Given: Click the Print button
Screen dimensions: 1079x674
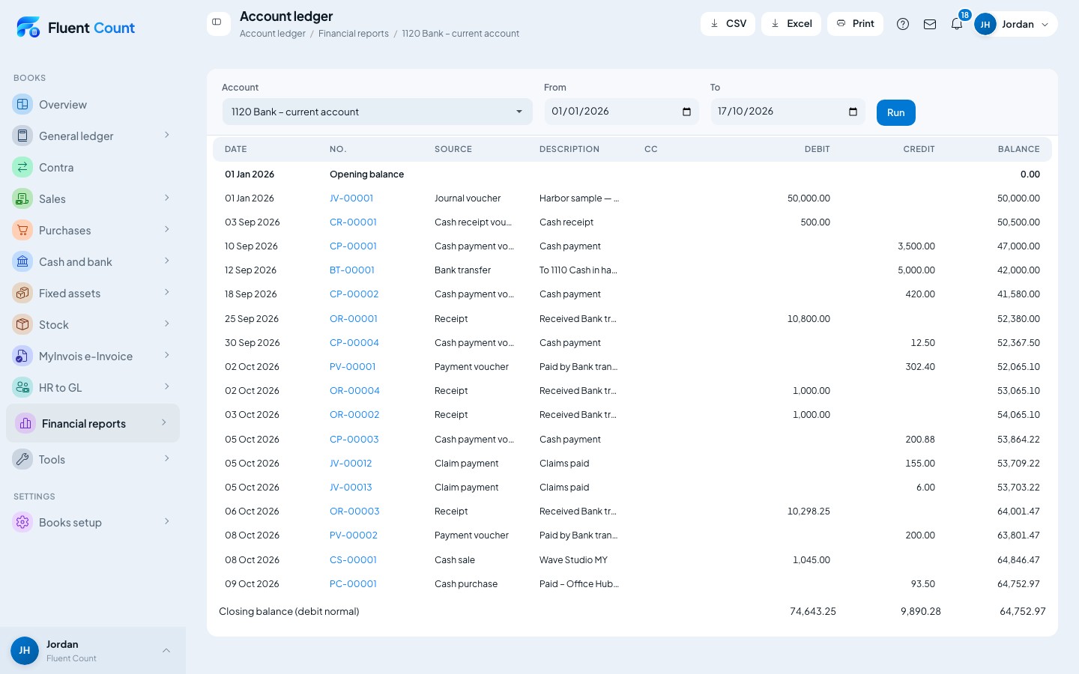Looking at the screenshot, I should click(x=855, y=24).
